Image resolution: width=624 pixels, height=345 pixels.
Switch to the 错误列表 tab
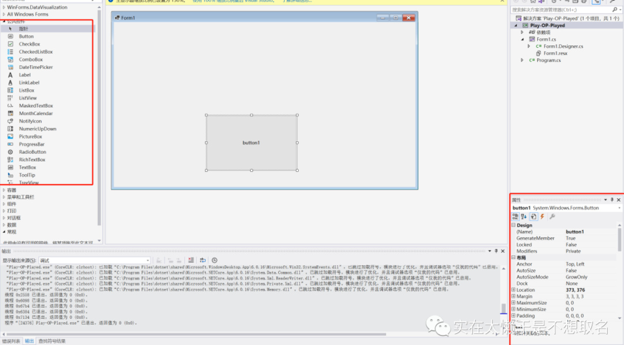[x=11, y=341]
